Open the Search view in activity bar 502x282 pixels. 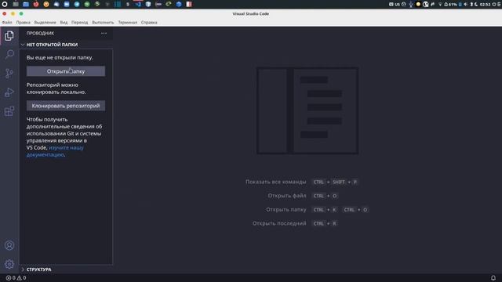coord(9,54)
